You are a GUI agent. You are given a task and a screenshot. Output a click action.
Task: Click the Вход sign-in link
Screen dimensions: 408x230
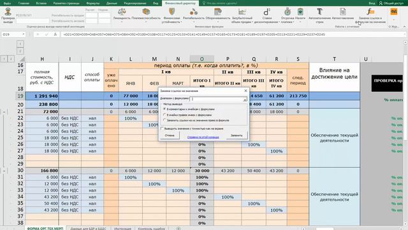[x=372, y=3]
